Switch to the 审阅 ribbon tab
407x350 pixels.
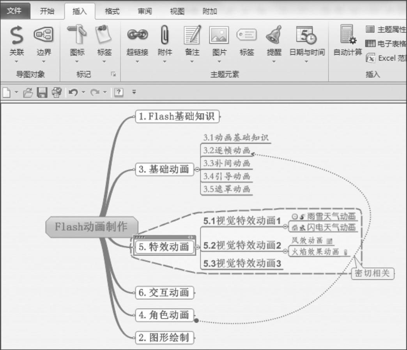click(x=145, y=11)
